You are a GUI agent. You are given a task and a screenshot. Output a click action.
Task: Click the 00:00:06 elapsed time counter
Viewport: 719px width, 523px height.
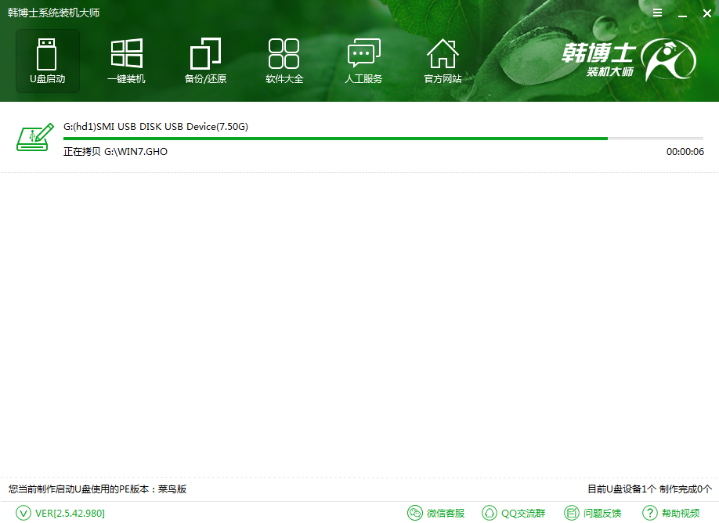click(x=685, y=151)
